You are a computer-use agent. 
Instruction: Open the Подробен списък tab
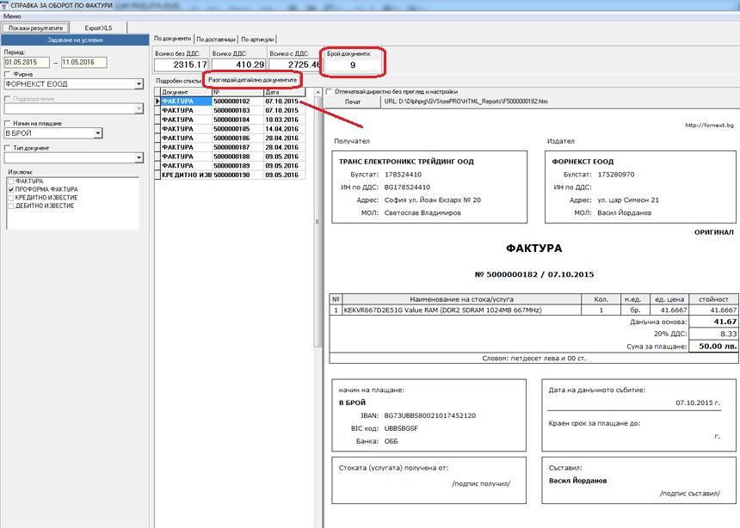(179, 81)
